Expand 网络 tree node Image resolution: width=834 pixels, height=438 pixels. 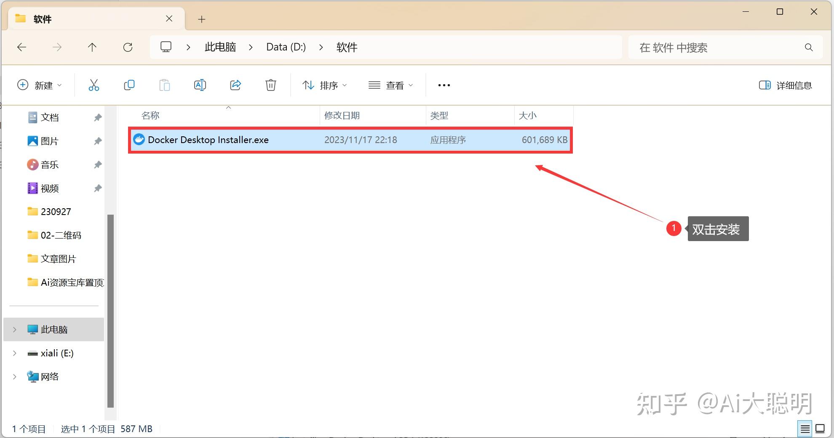tap(15, 377)
